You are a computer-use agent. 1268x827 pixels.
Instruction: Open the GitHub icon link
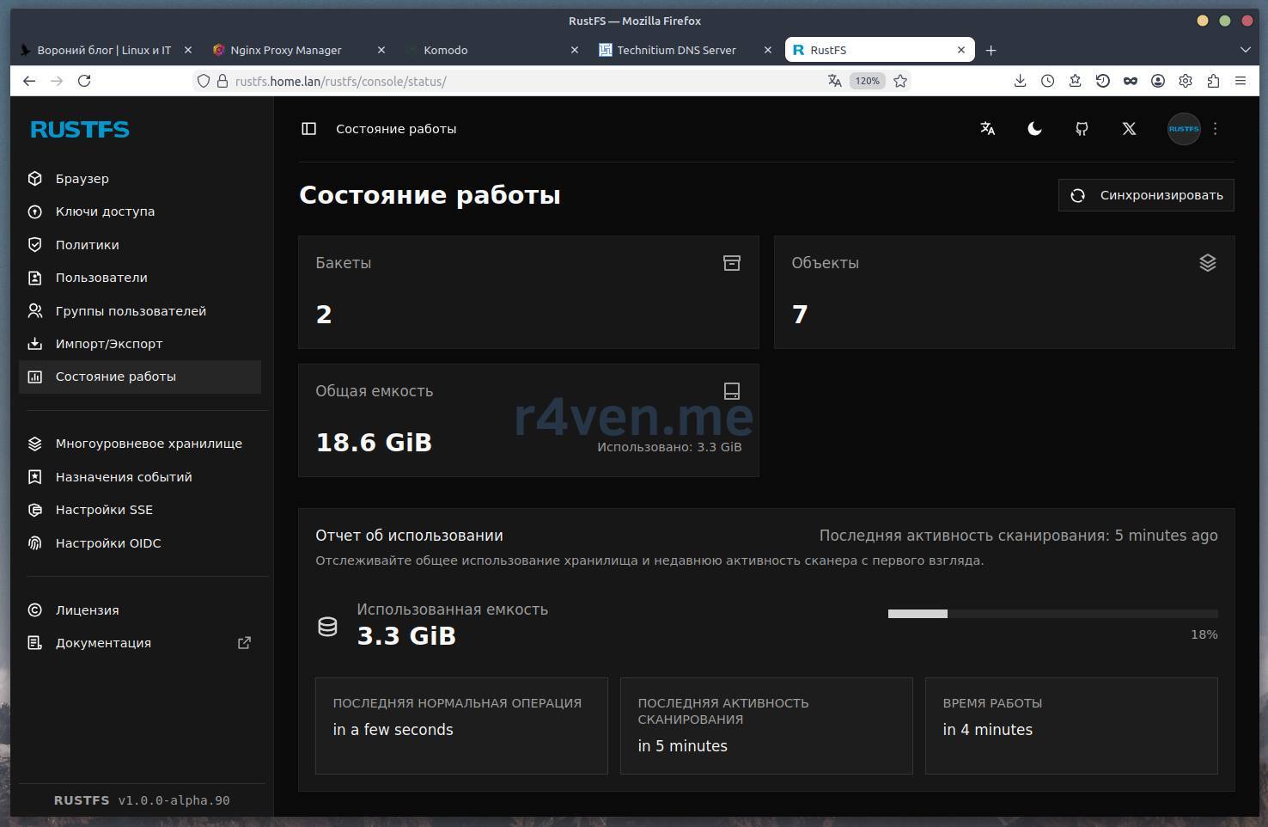point(1082,129)
